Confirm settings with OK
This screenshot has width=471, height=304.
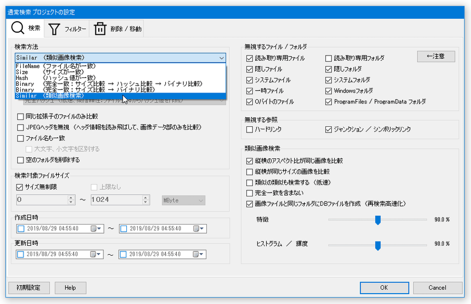coord(384,288)
